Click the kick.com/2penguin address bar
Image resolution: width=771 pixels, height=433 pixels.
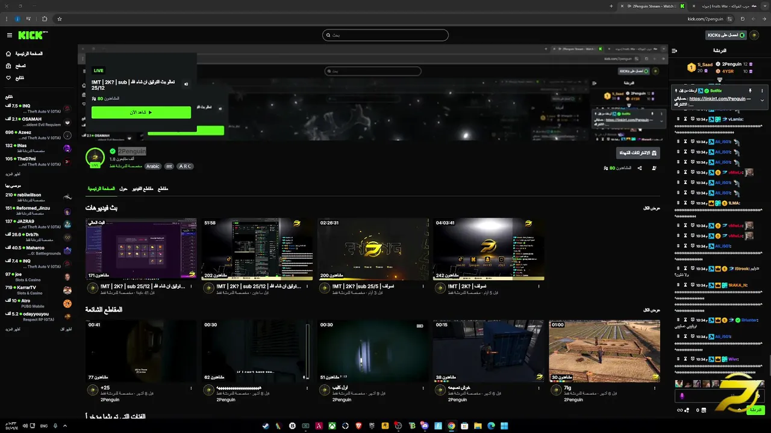pyautogui.click(x=705, y=19)
